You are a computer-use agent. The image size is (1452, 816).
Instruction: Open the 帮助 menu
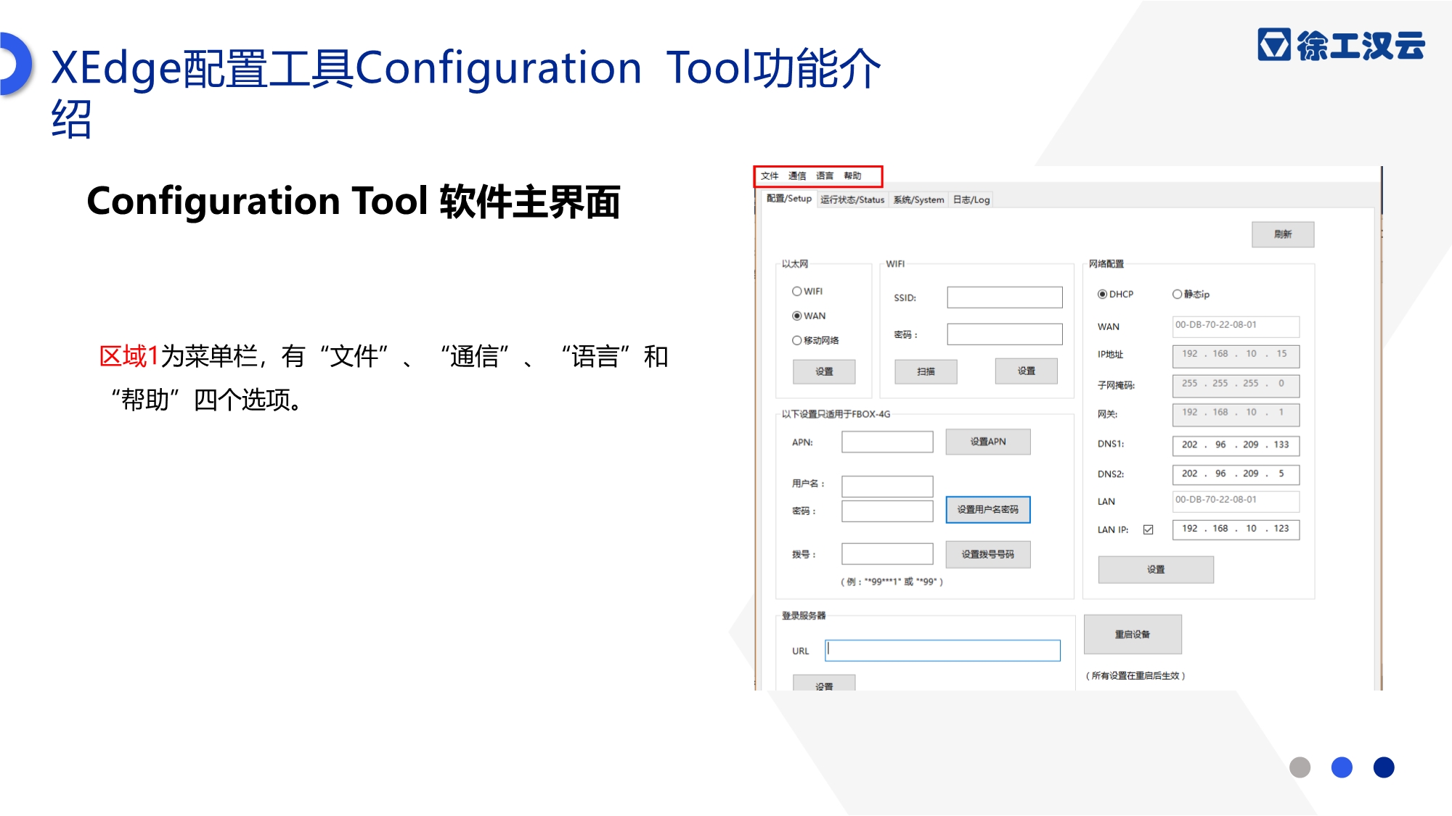coord(852,176)
